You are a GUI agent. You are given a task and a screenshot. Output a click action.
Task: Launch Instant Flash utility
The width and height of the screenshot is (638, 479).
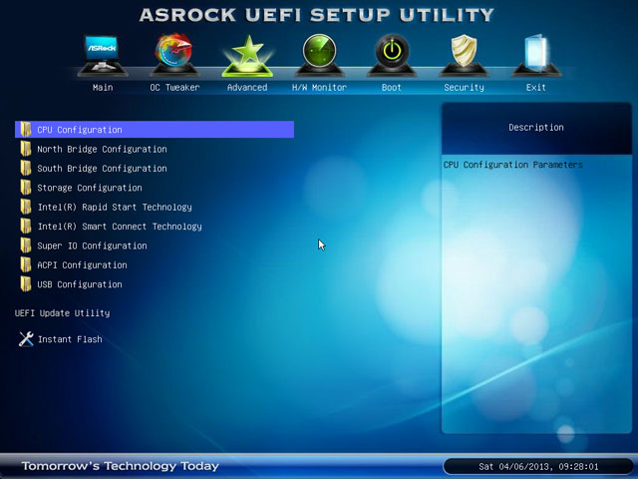pos(70,339)
